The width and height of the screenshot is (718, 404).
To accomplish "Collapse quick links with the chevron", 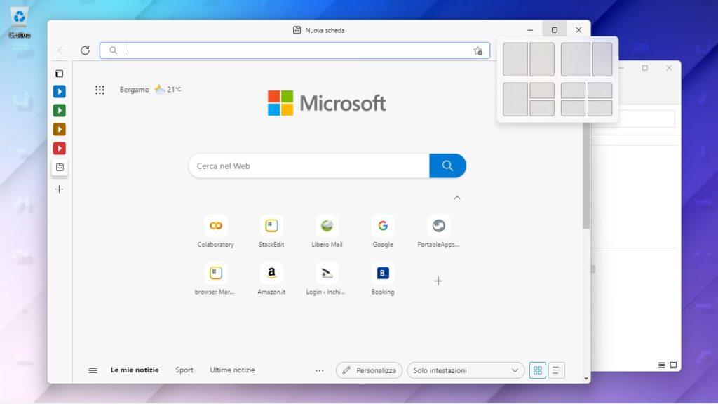I will pyautogui.click(x=457, y=198).
